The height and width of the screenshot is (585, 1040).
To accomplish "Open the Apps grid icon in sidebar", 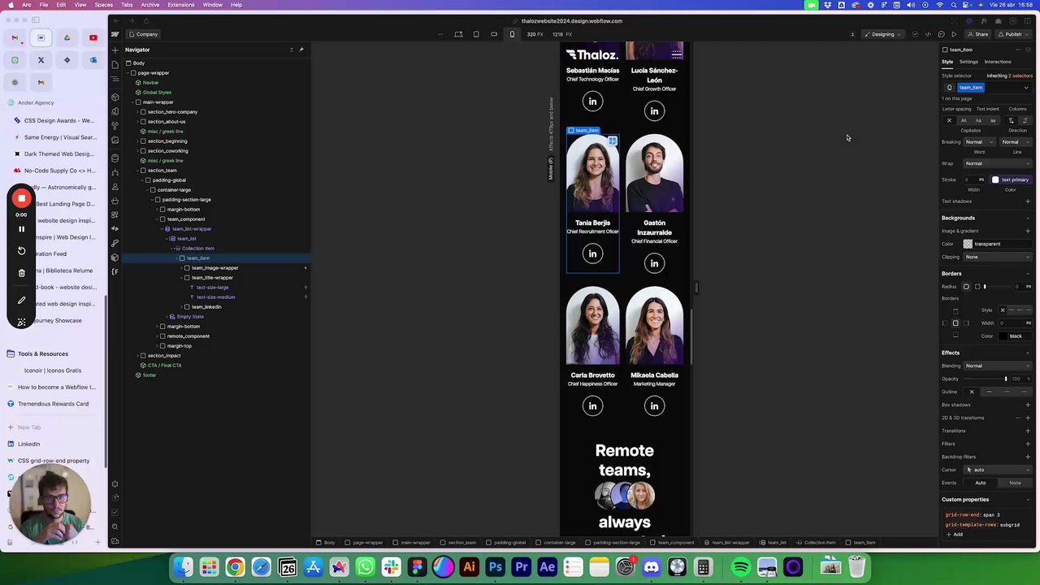I will pos(115,214).
